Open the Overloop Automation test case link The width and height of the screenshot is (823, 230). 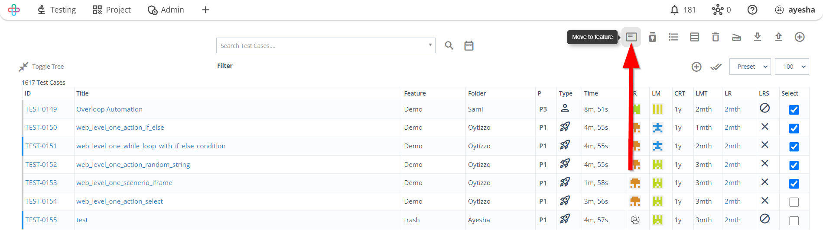pyautogui.click(x=109, y=109)
